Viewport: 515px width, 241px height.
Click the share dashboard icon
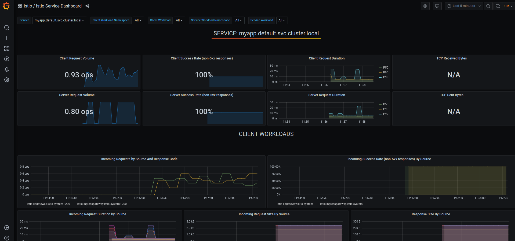[87, 6]
